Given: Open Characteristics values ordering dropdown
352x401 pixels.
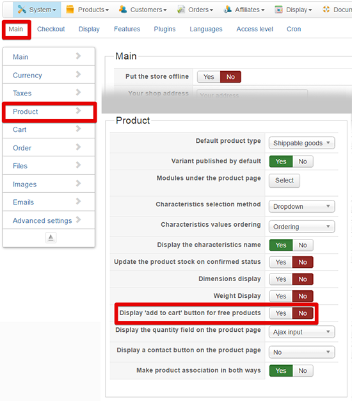Looking at the screenshot, I should coord(301,227).
